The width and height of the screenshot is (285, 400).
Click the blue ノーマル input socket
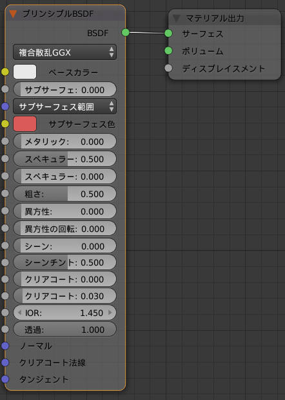pos(5,346)
